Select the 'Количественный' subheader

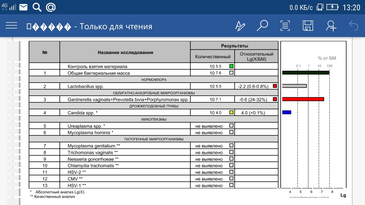pos(213,56)
